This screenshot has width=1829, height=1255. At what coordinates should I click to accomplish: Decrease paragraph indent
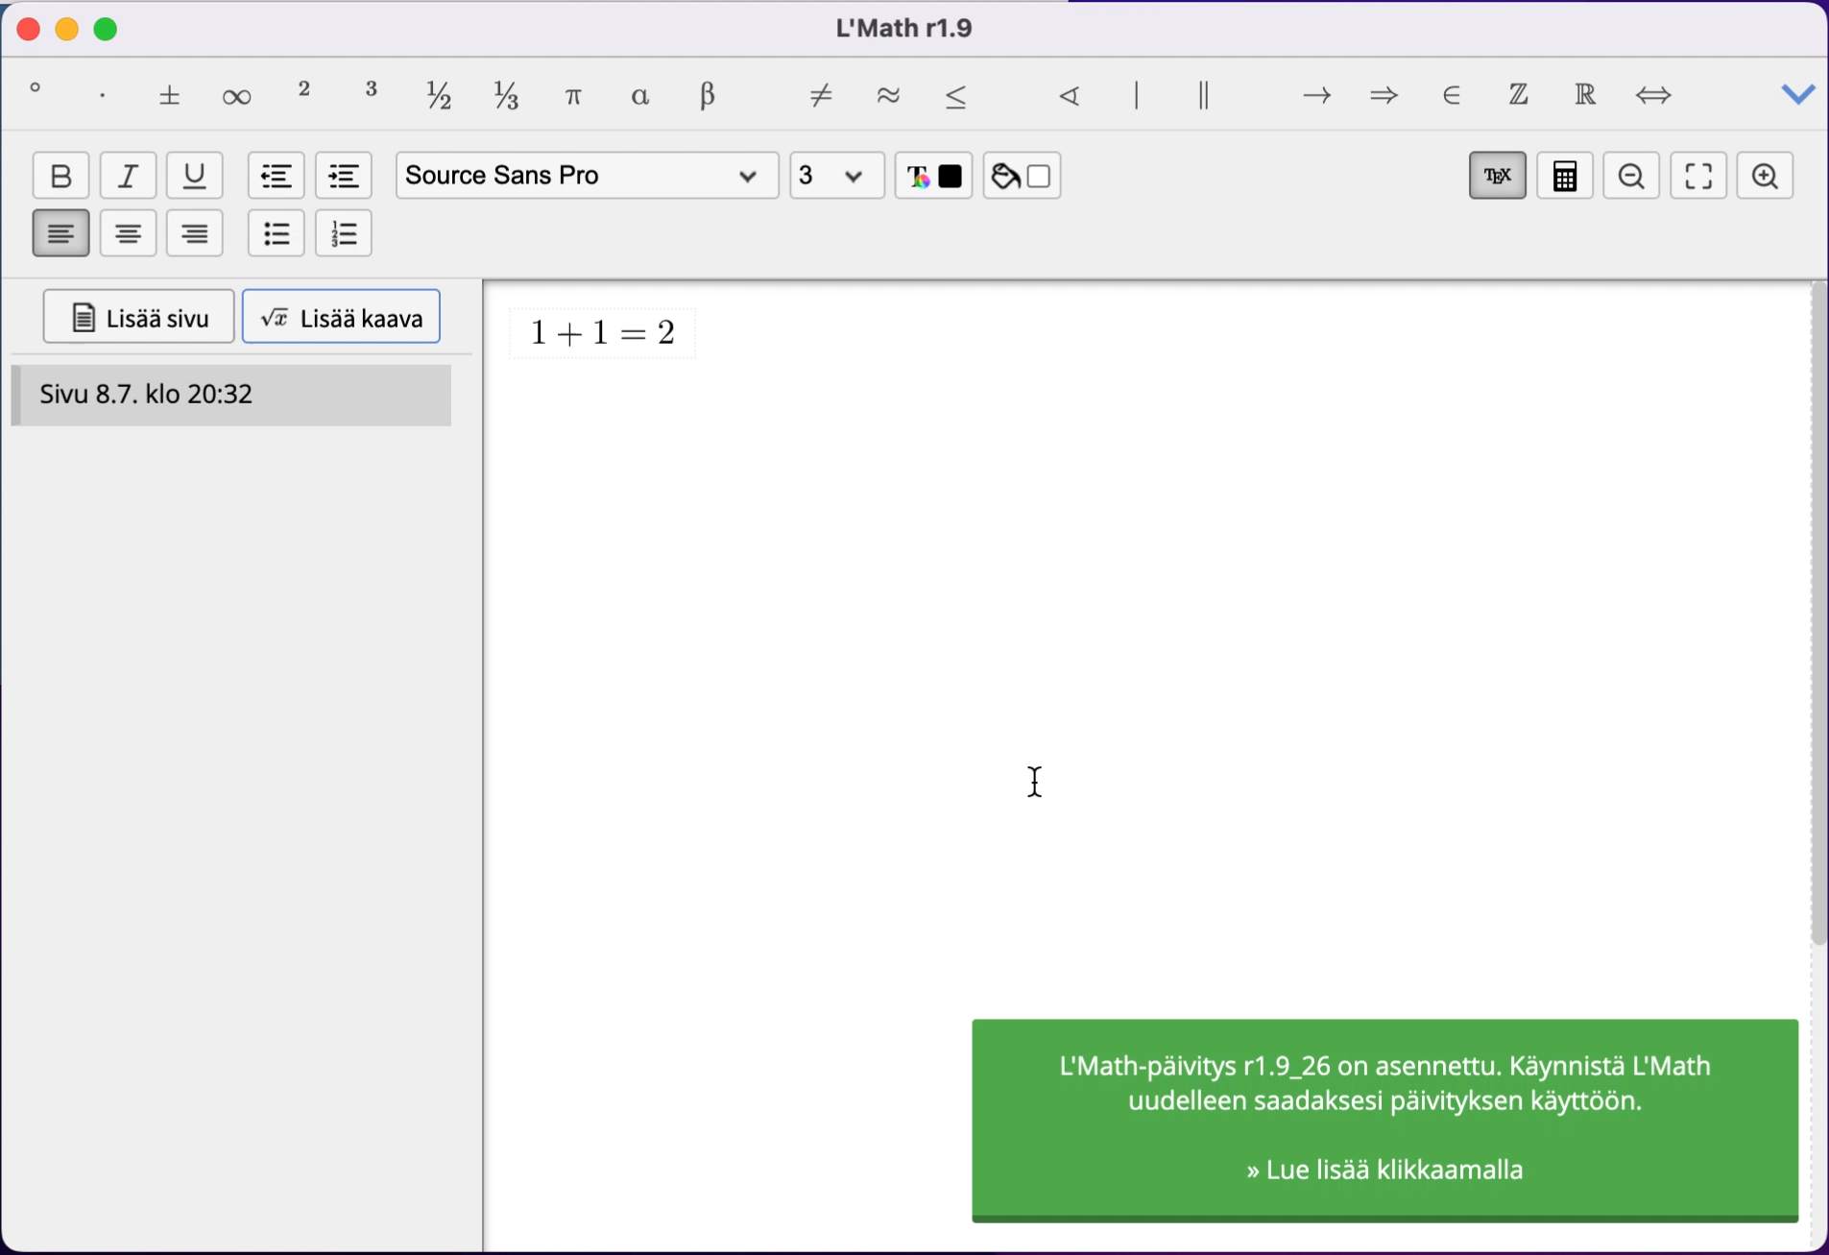(277, 176)
